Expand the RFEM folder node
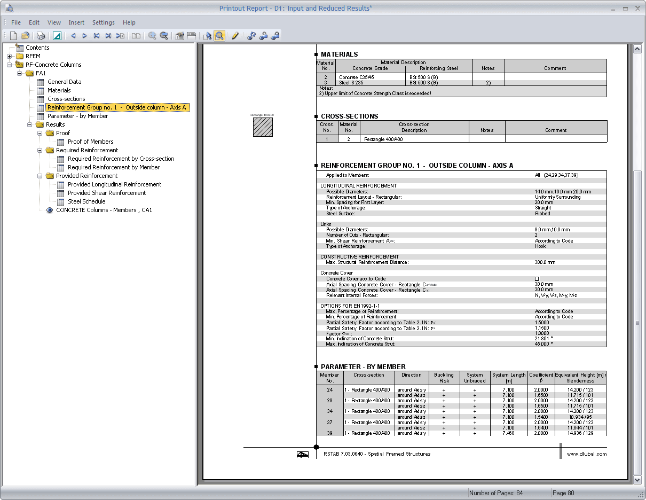This screenshot has height=500, width=646. [x=10, y=56]
